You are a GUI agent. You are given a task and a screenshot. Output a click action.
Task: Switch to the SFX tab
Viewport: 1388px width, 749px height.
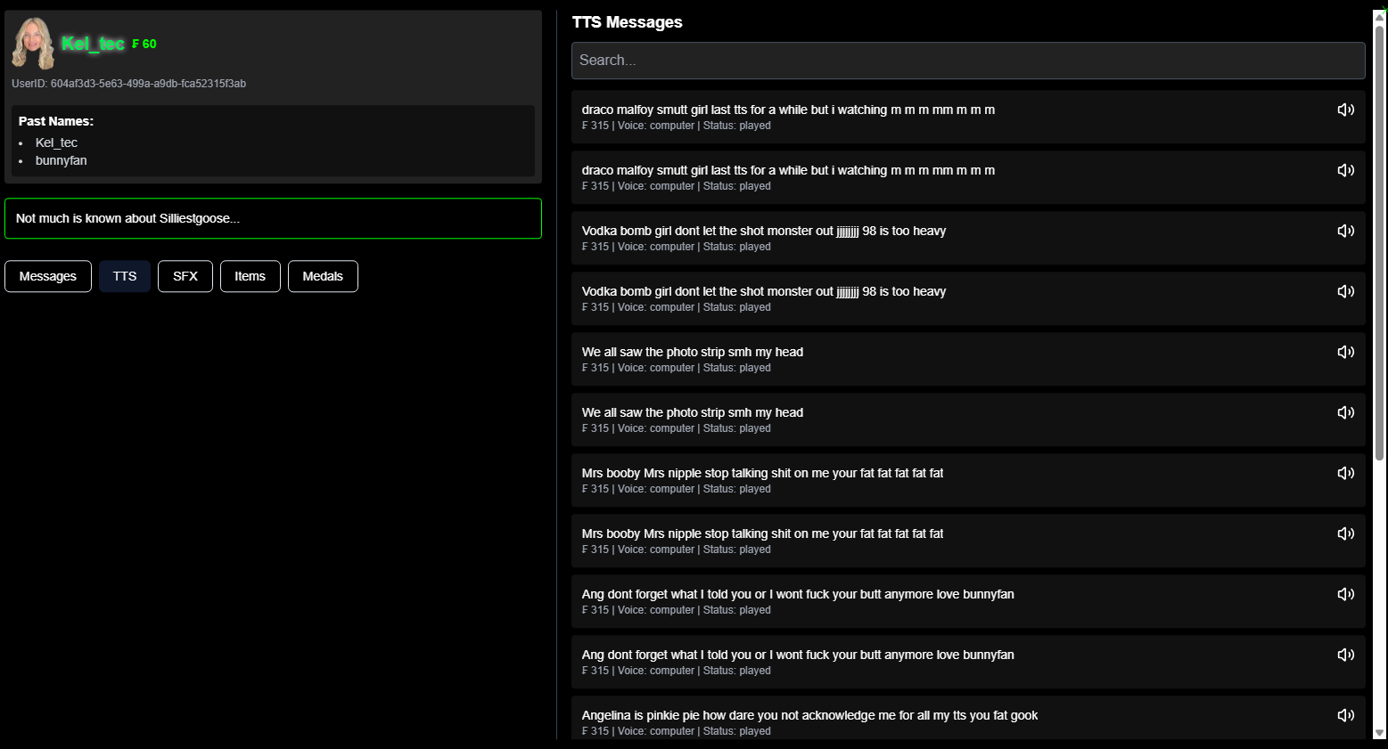(x=185, y=276)
